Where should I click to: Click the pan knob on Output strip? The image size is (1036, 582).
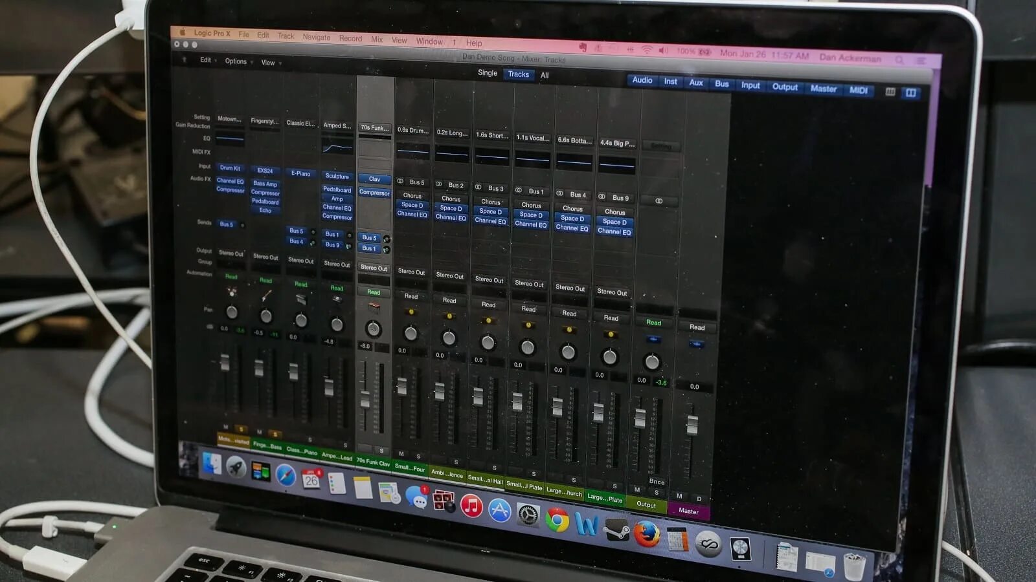point(652,362)
